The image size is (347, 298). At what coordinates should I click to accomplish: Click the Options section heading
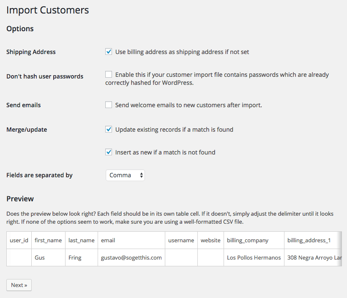(x=20, y=29)
